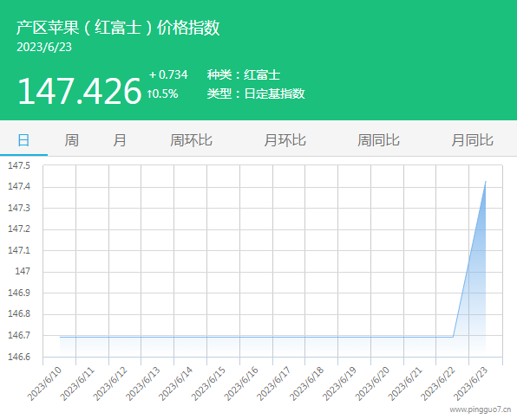Image resolution: width=517 pixels, height=419 pixels.
Task: Click the 147.5 y-axis label
Action: [19, 165]
